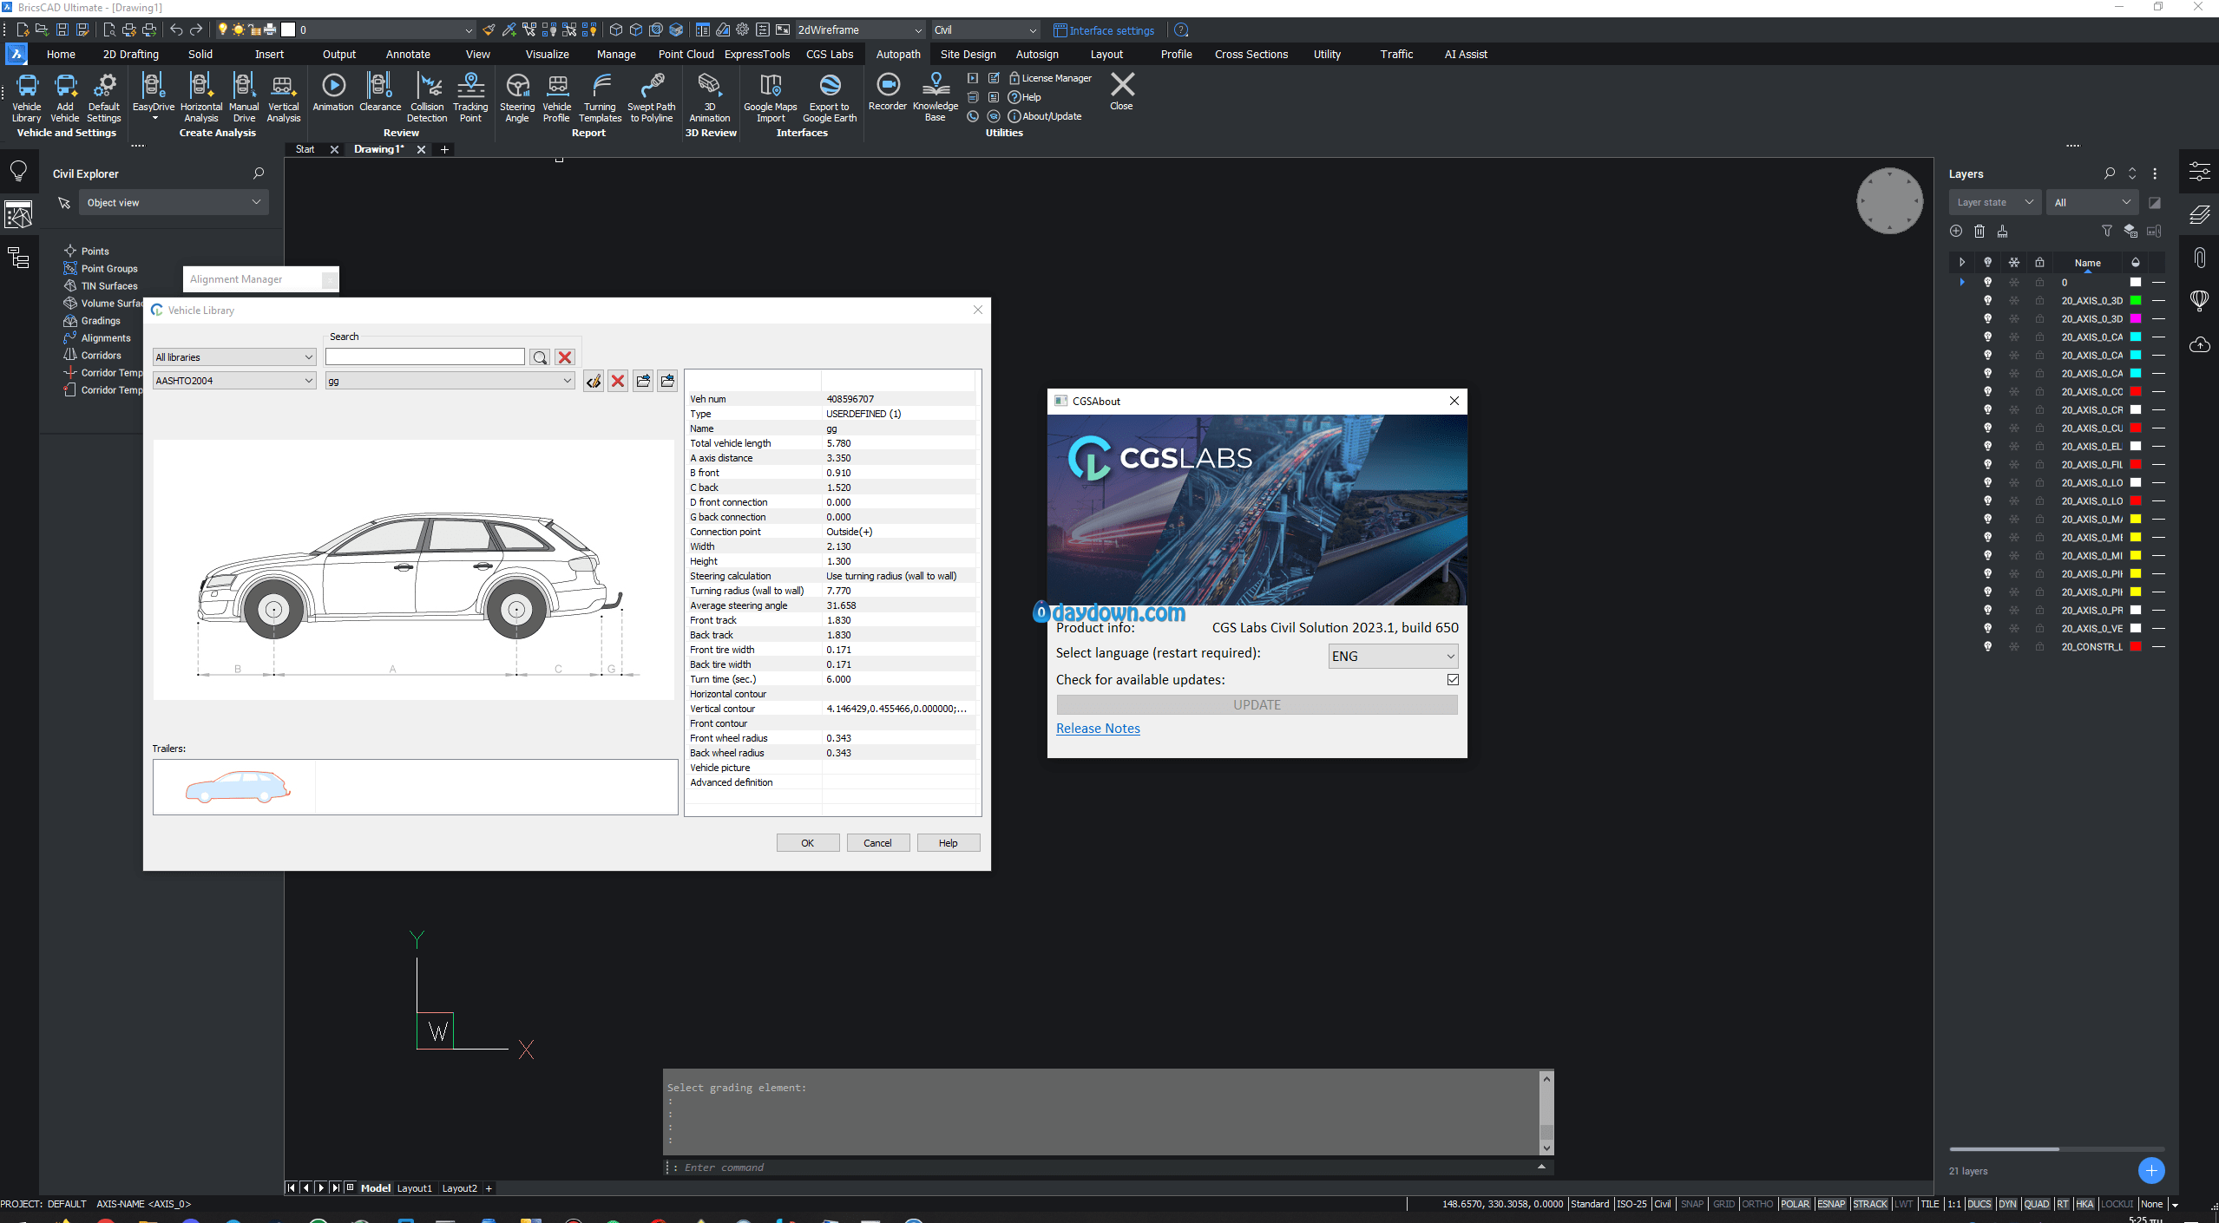Launch the 3D Animation review
The image size is (2219, 1223).
pos(710,96)
